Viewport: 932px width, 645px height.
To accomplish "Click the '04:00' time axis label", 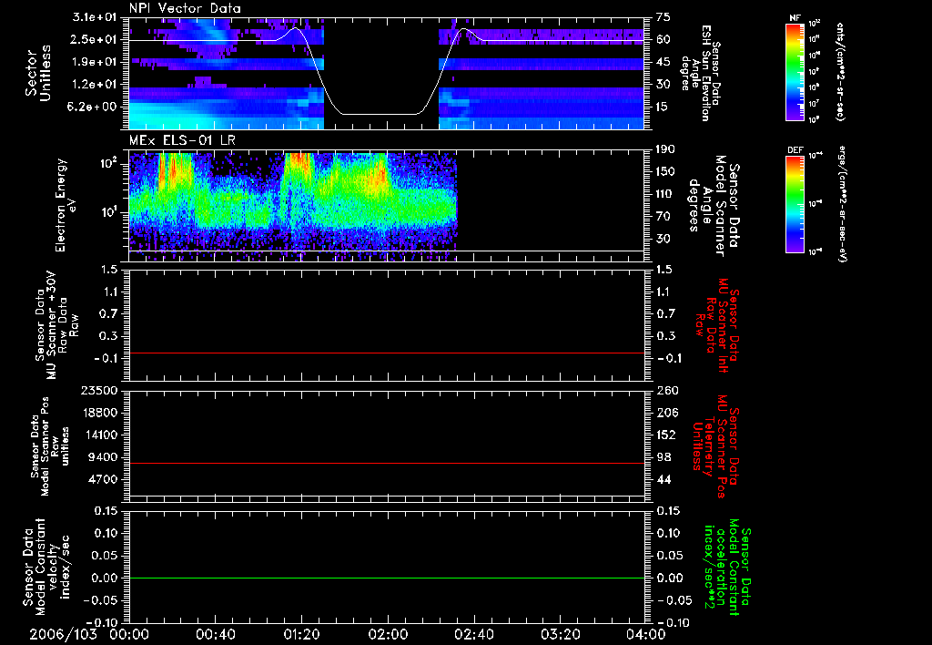I will click(x=646, y=634).
